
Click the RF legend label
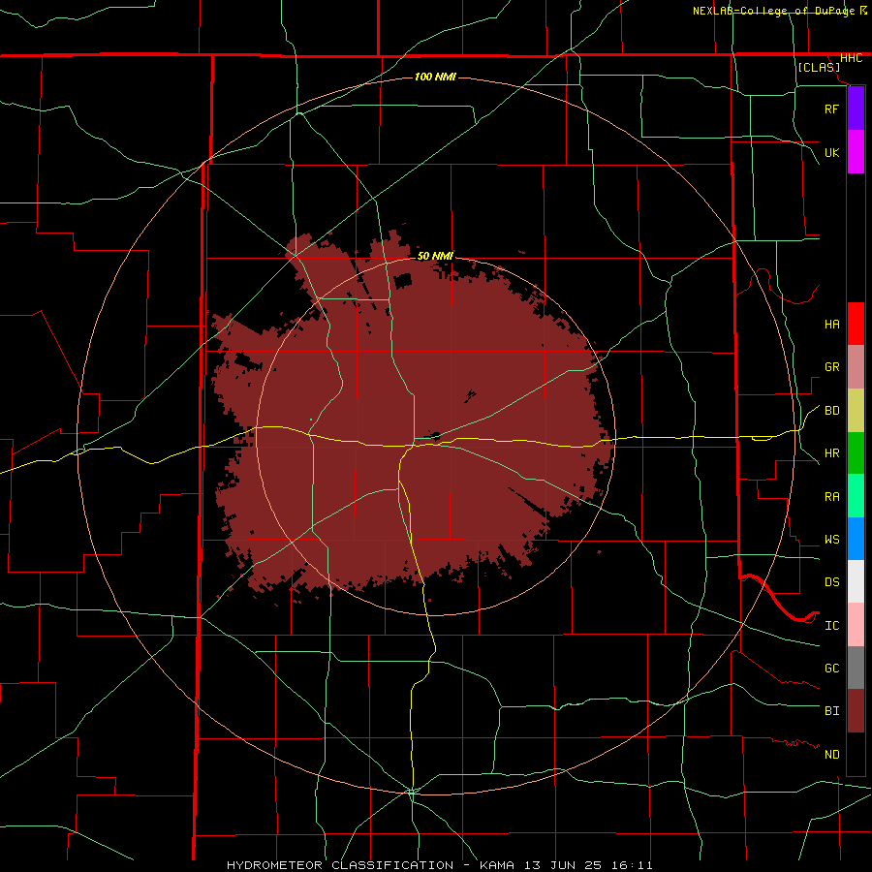tap(831, 109)
